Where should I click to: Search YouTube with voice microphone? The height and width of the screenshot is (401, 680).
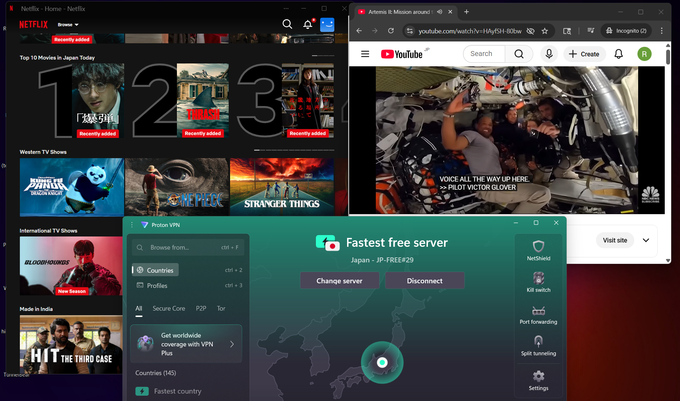[549, 54]
